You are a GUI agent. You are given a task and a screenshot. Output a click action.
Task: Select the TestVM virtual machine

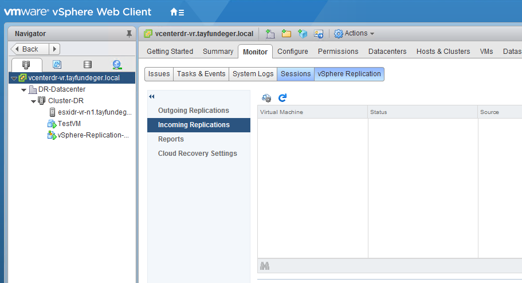click(69, 124)
